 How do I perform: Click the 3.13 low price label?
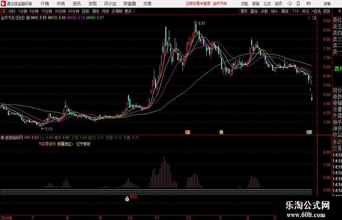(x=48, y=129)
